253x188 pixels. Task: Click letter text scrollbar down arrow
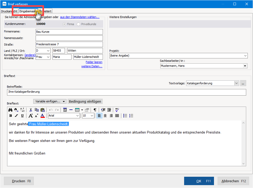(243, 164)
